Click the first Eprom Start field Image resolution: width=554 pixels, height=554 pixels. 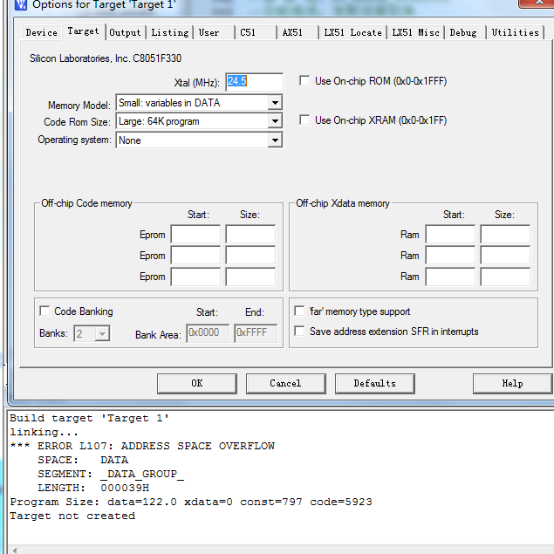[195, 234]
